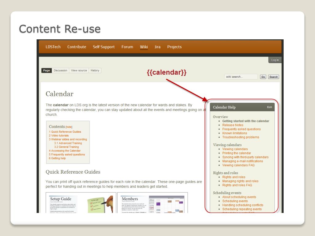Jump to 2 Video tutorials
Viewport: 315px width, 236px height.
(59, 136)
